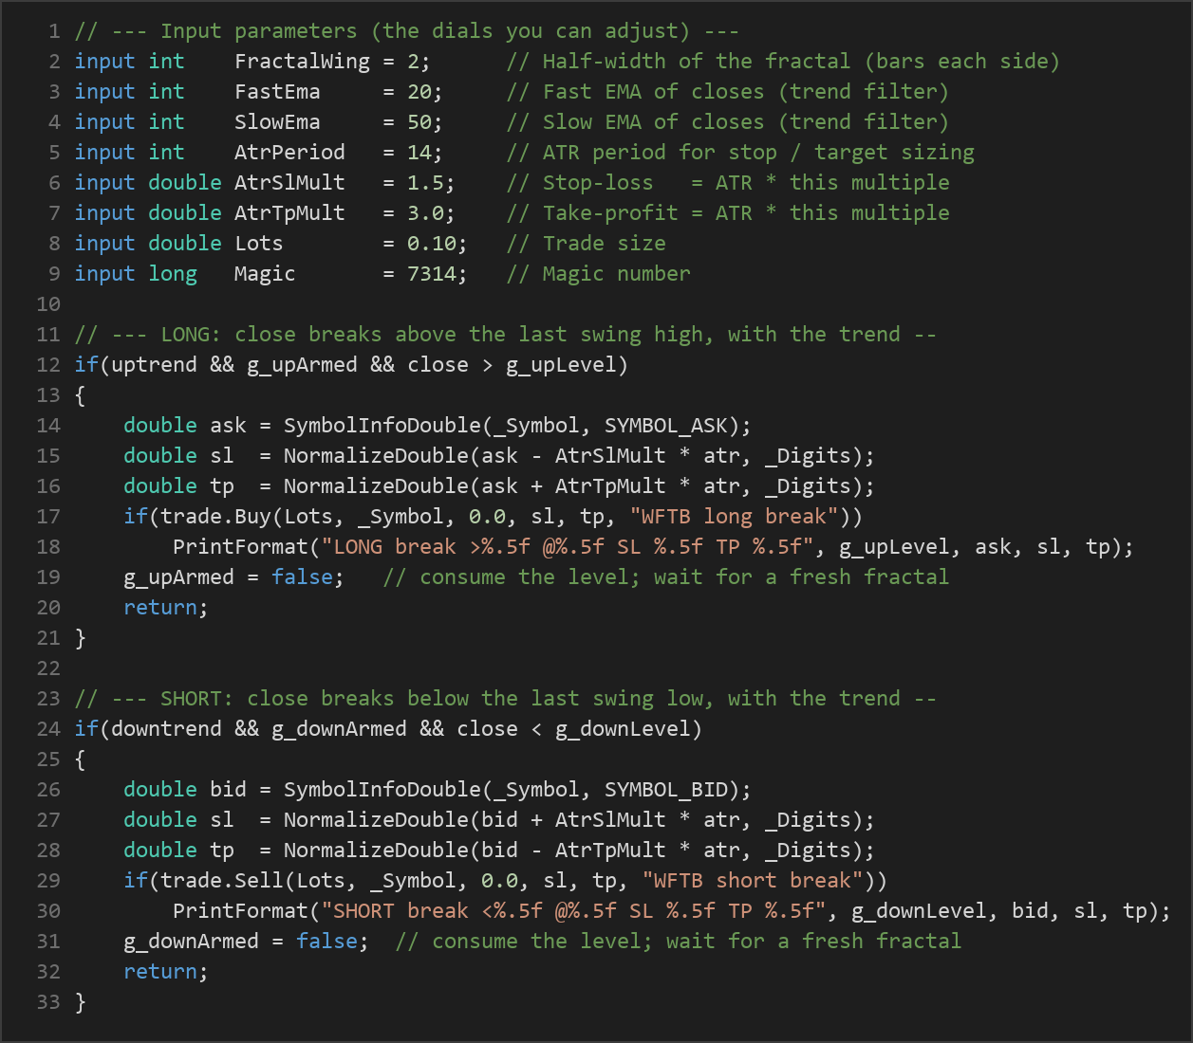This screenshot has height=1043, width=1193.
Task: Click the Slow EMA of closes comment
Action: (728, 122)
